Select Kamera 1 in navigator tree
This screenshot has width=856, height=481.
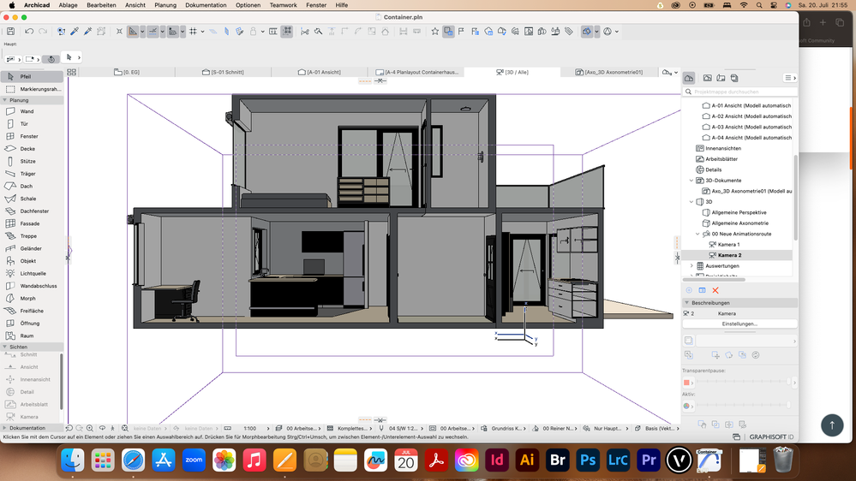tap(728, 245)
